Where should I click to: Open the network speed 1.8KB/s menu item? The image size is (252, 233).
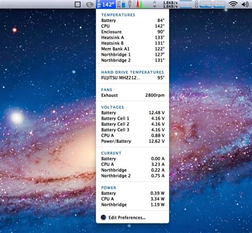pyautogui.click(x=165, y=4)
